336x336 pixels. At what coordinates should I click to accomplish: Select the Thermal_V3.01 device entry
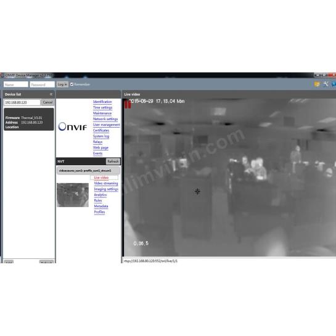(29, 120)
